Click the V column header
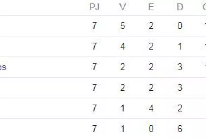 pyautogui.click(x=122, y=7)
